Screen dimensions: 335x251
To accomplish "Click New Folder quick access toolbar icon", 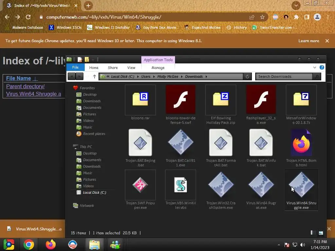I will [87, 59].
